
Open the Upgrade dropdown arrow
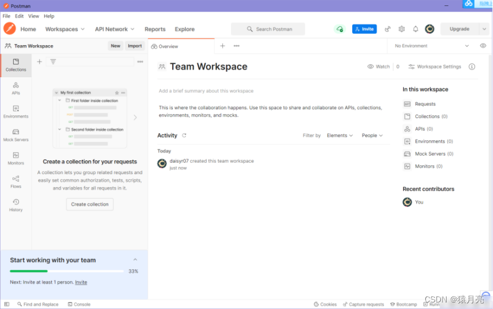click(484, 29)
